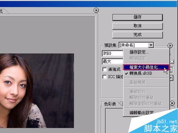Choose 檔案大小最佳化... menu item
178x133 pixels.
(x=146, y=67)
